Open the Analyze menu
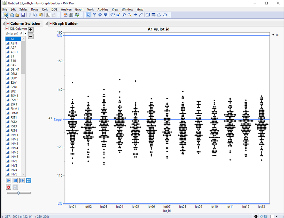This screenshot has width=284, height=218. pos(66,10)
